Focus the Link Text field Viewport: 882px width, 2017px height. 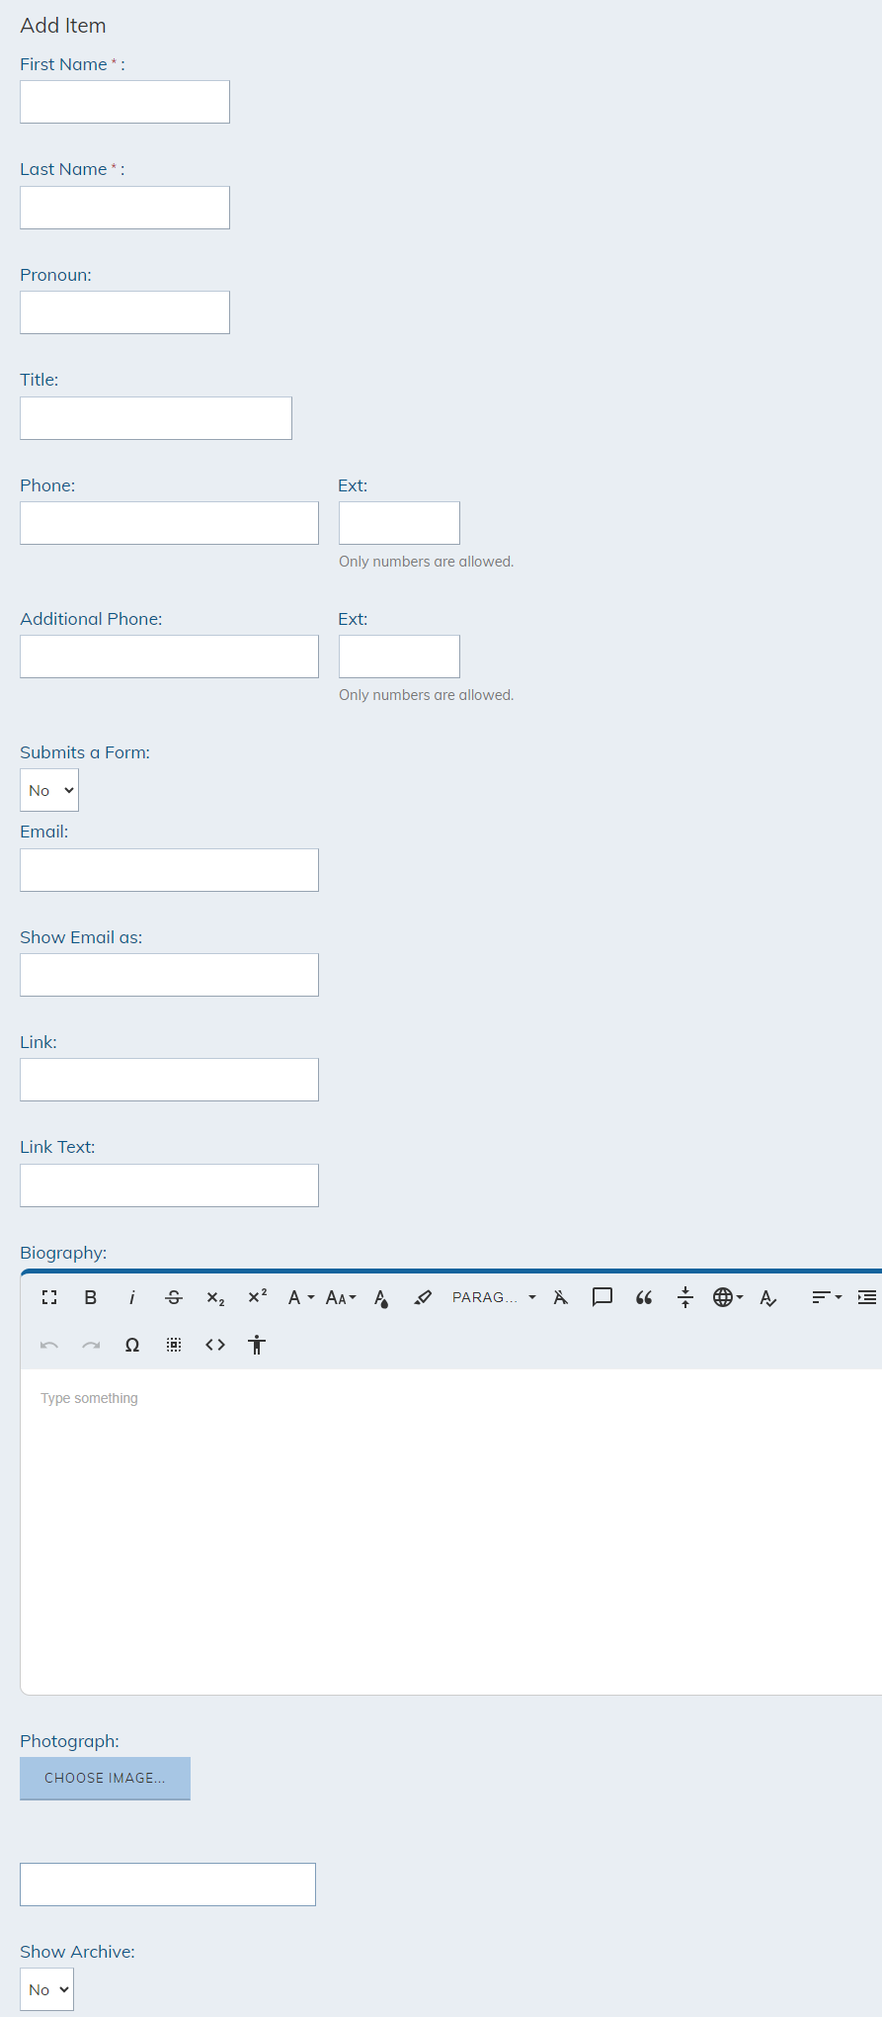169,1185
